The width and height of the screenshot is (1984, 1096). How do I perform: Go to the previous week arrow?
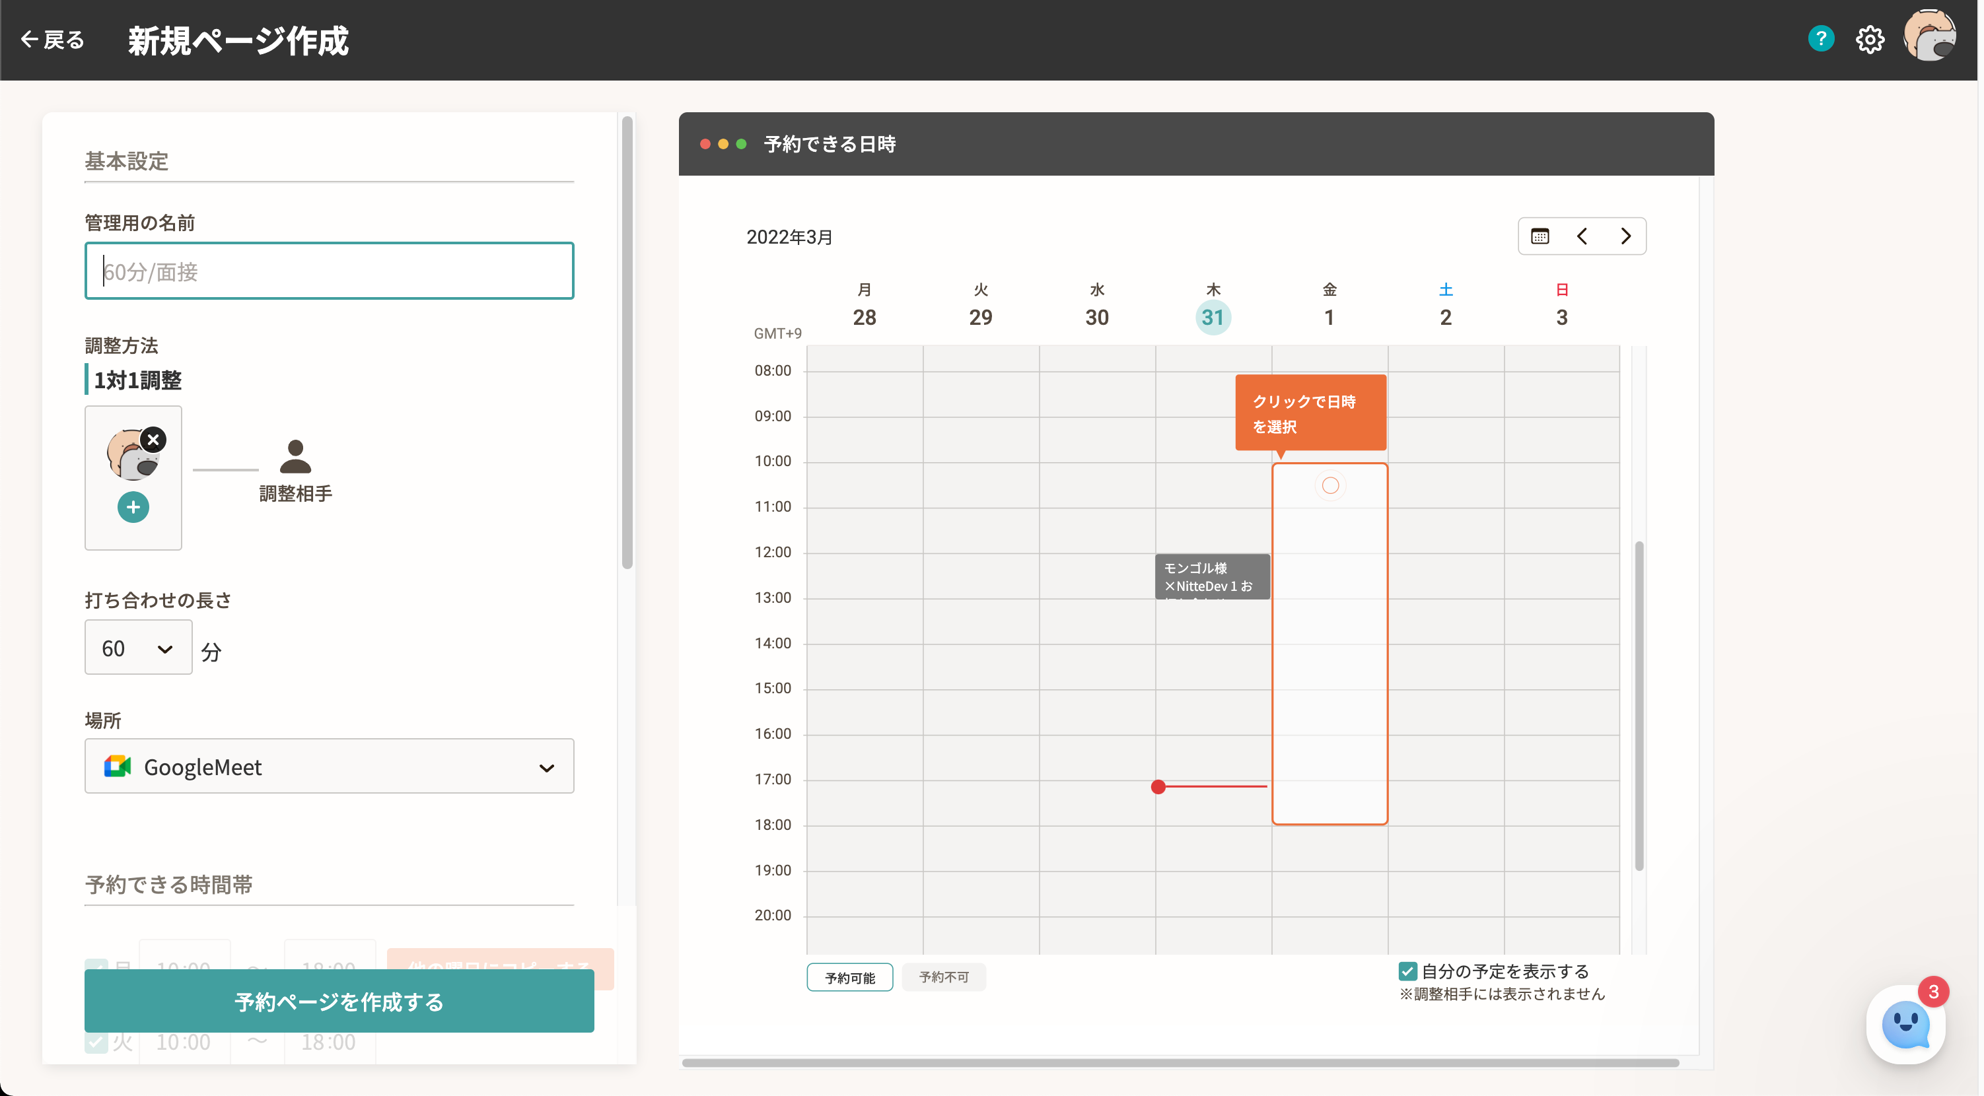[x=1582, y=236]
